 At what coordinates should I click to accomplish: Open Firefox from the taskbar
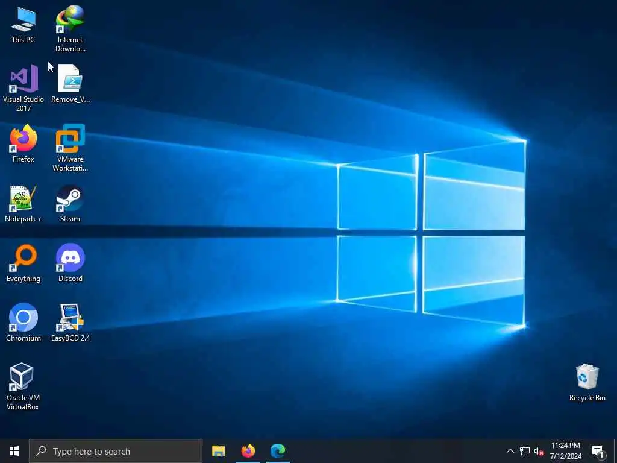(x=248, y=451)
